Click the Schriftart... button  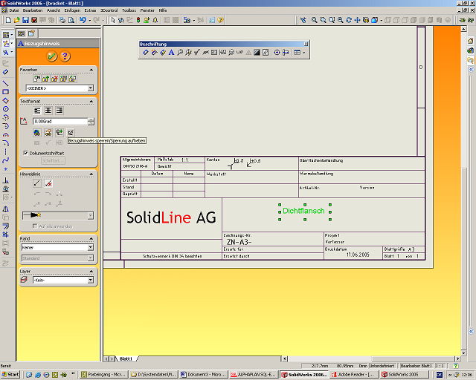click(54, 161)
